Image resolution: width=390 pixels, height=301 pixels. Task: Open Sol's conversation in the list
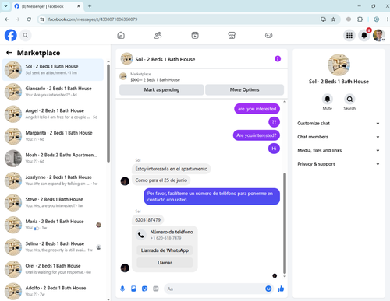[53, 69]
